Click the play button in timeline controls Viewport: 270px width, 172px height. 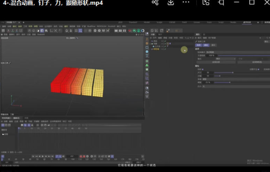[43, 156]
